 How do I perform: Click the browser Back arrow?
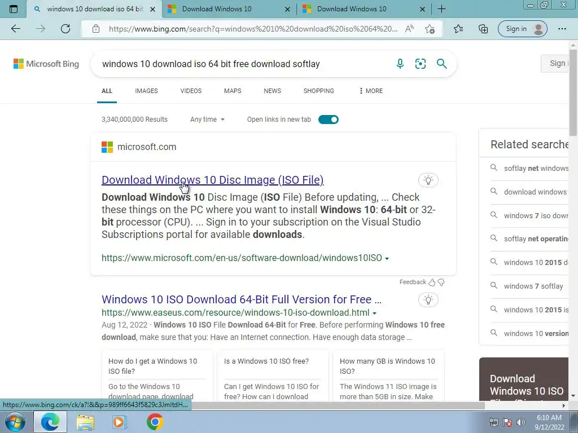click(x=16, y=29)
